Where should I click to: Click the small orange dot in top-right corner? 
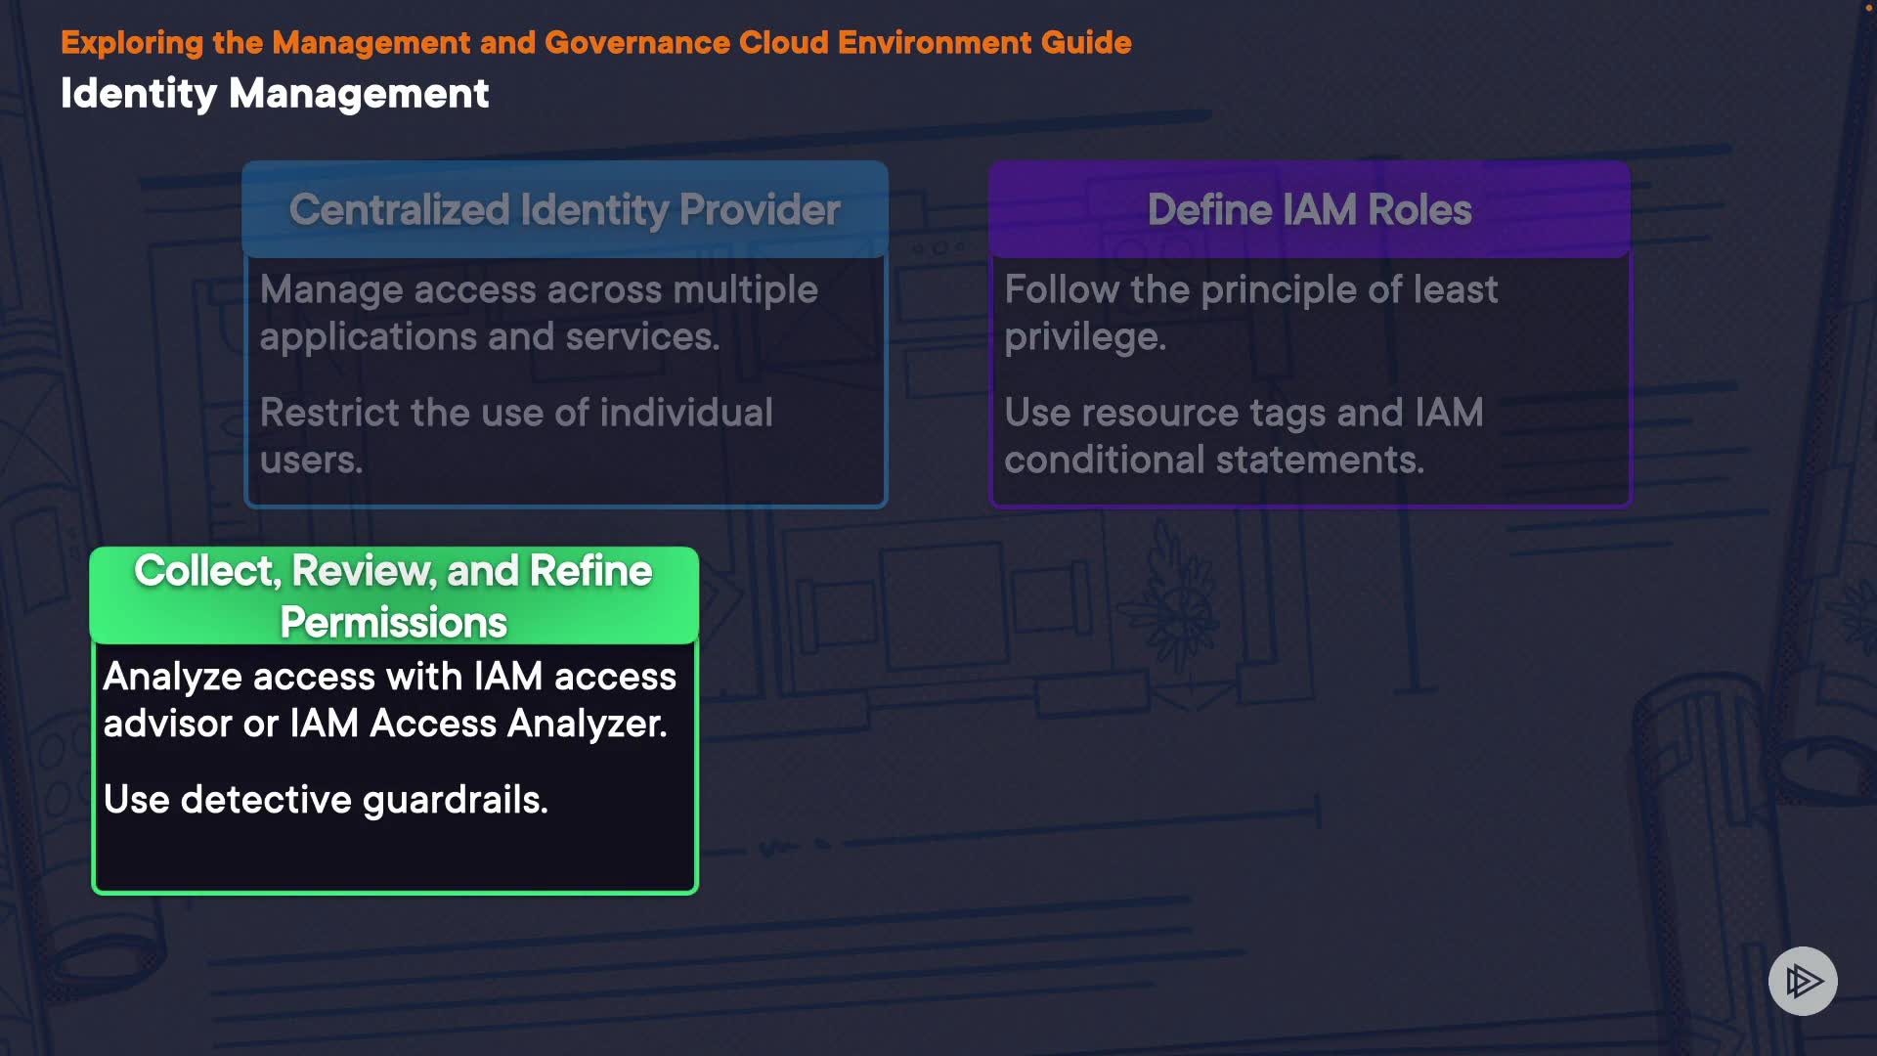1868,7
